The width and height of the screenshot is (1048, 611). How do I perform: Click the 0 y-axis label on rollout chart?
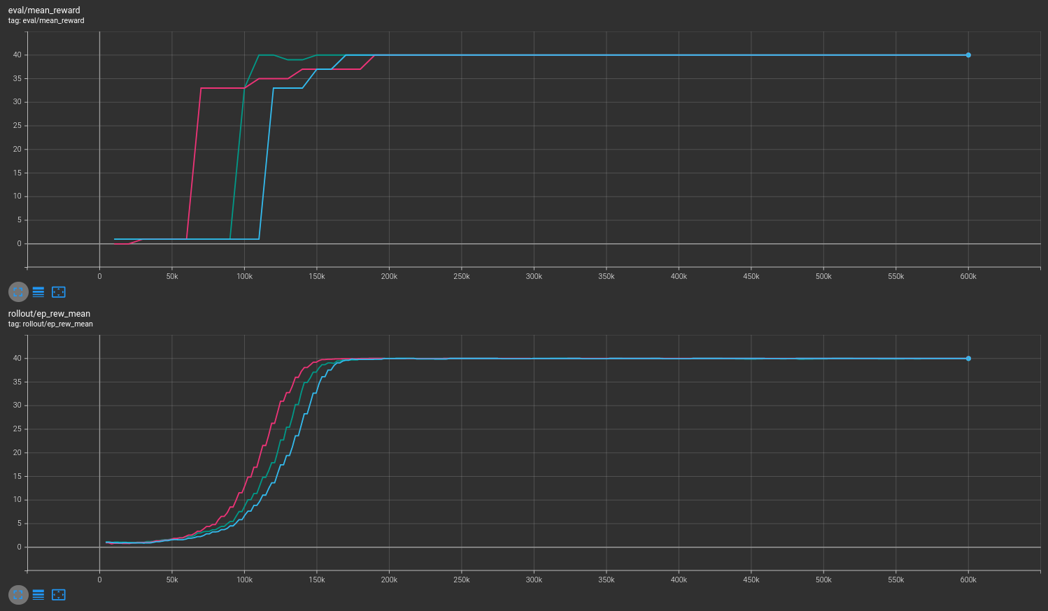point(20,547)
